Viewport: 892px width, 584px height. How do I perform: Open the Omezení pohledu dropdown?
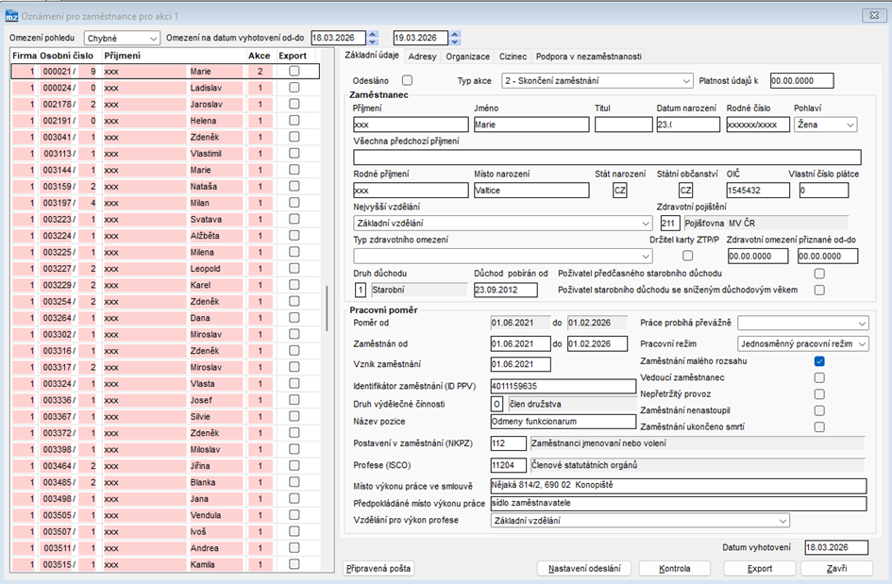[122, 38]
